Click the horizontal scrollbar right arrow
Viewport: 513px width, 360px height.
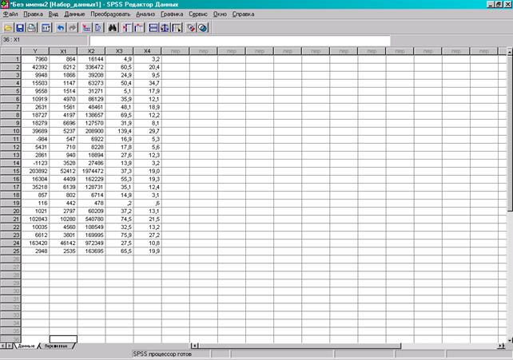[501, 346]
